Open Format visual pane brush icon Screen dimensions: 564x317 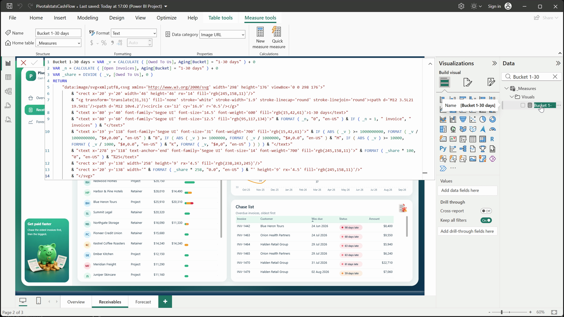[x=468, y=82]
